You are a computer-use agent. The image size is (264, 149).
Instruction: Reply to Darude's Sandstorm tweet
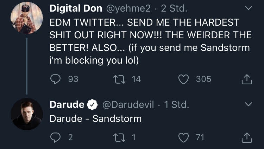(x=55, y=137)
